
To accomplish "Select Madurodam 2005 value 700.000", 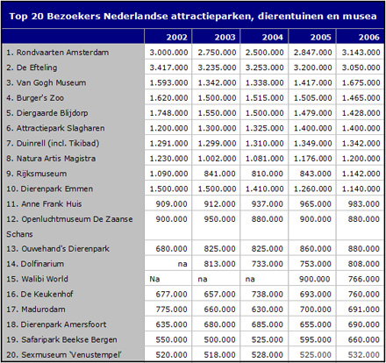I will coord(316,310).
